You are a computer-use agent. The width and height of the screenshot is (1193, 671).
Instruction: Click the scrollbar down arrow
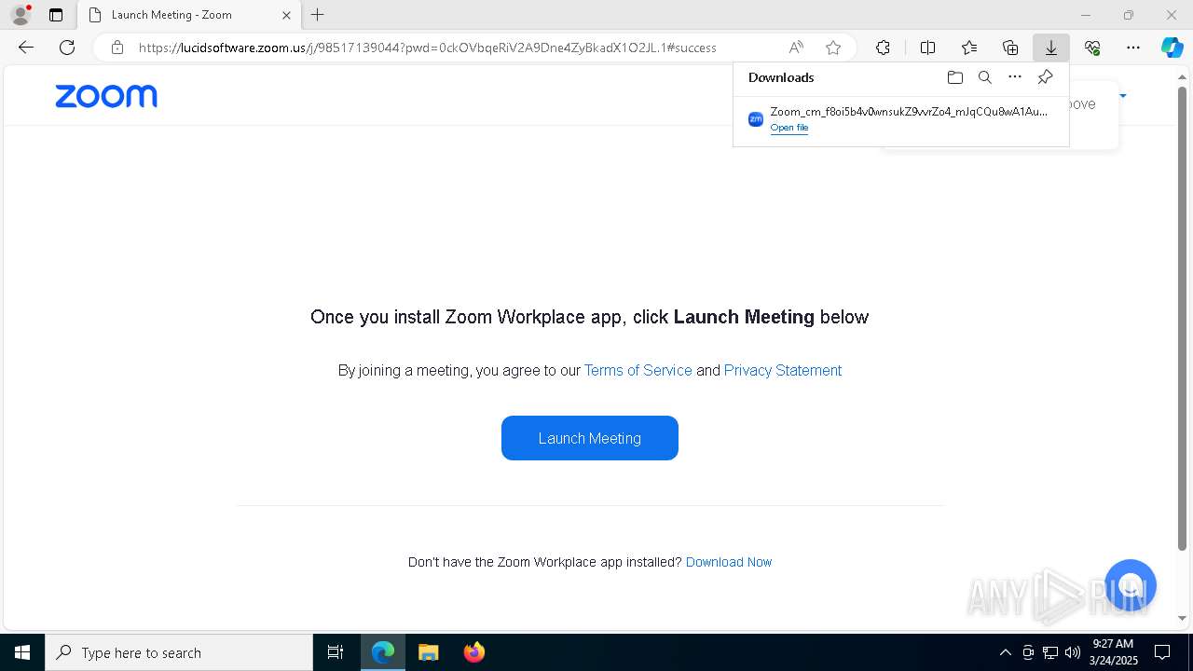1183,618
